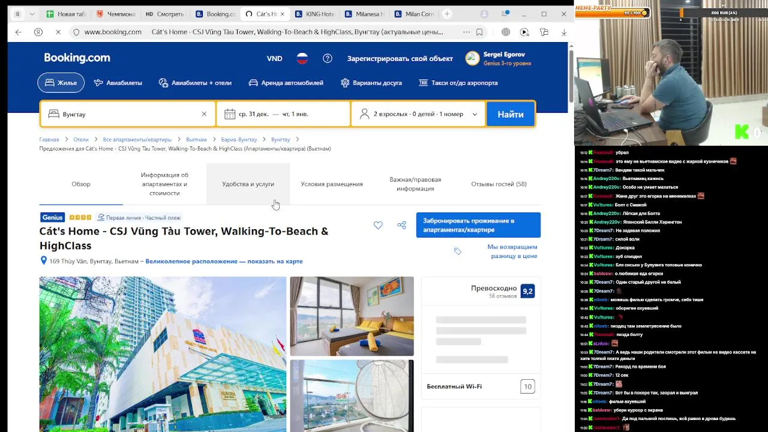This screenshot has height=432, width=768.
Task: Open the check-out date чт, 1 янв.
Action: 296,114
